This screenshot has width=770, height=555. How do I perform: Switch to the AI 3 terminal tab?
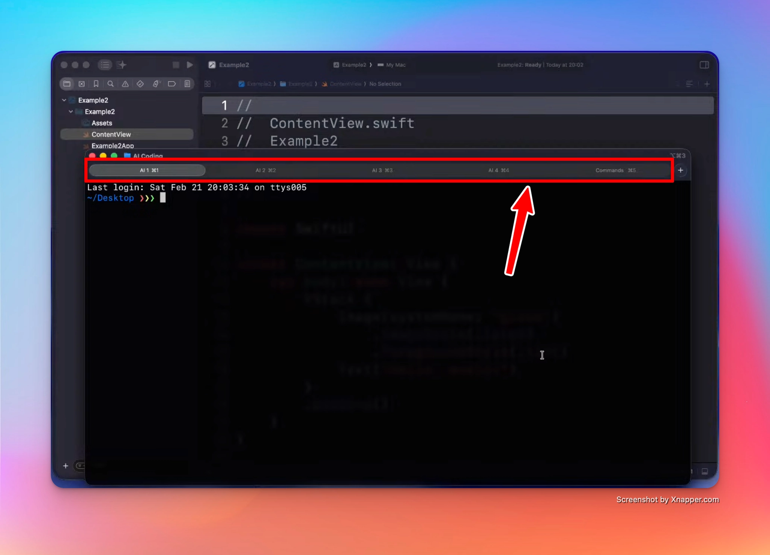click(382, 170)
